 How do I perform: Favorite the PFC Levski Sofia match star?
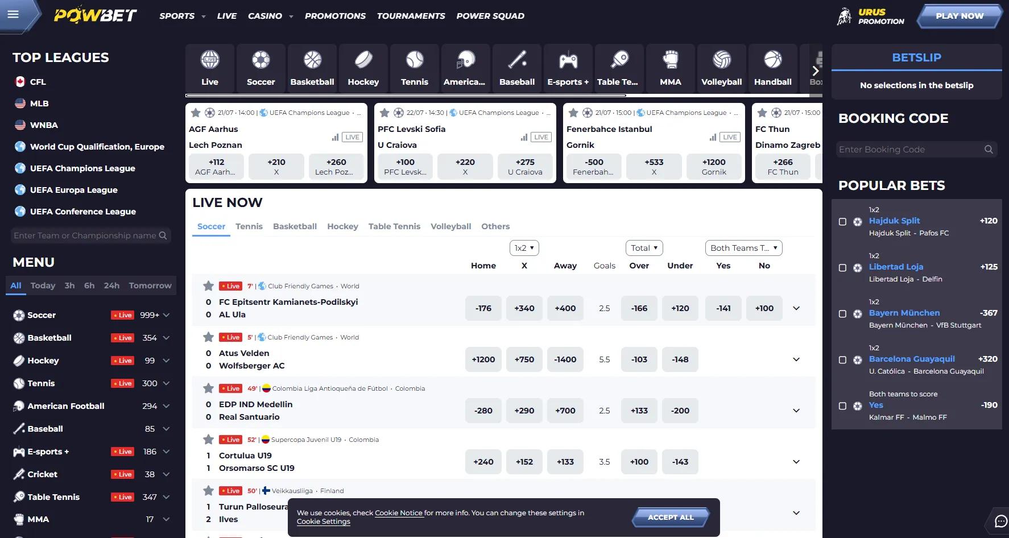pyautogui.click(x=384, y=113)
